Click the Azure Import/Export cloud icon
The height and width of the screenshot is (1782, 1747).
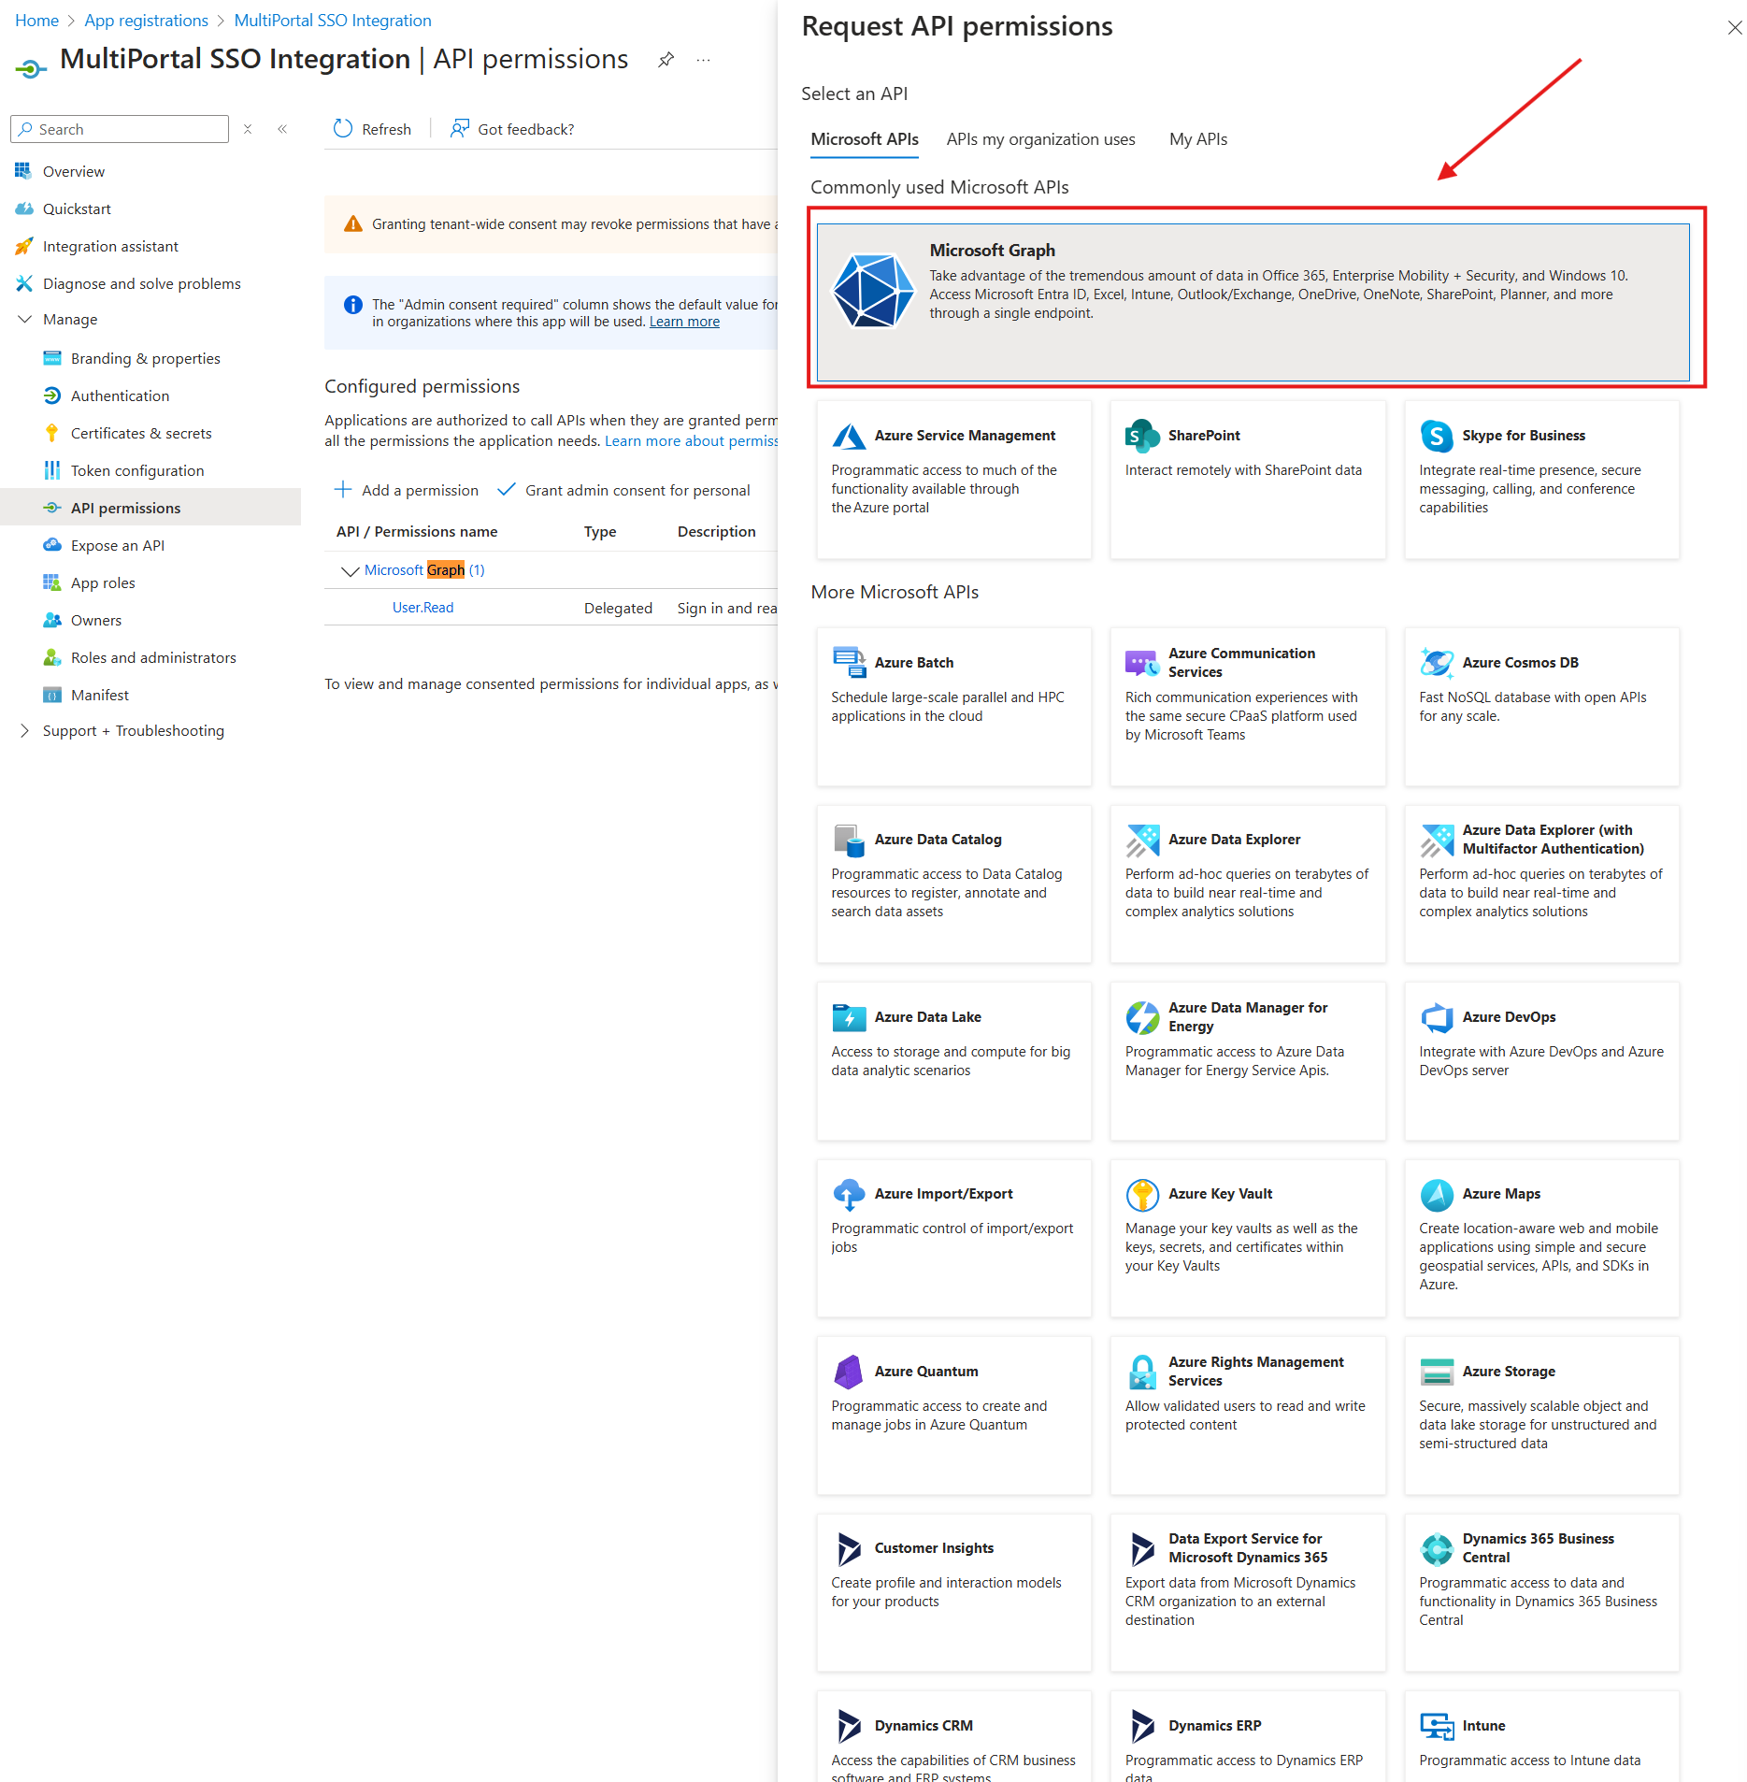click(x=849, y=1194)
